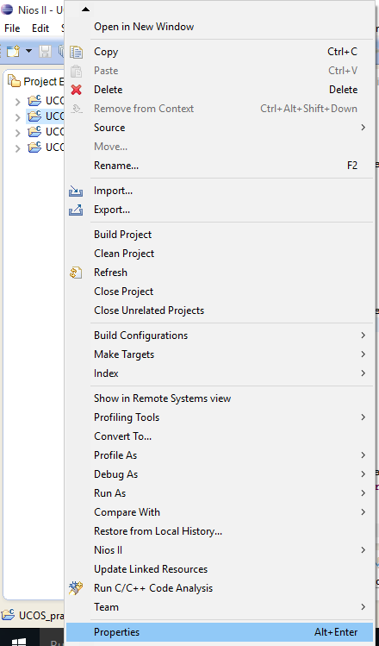Open the File menu
Screen dimensions: 379x646
pos(12,28)
